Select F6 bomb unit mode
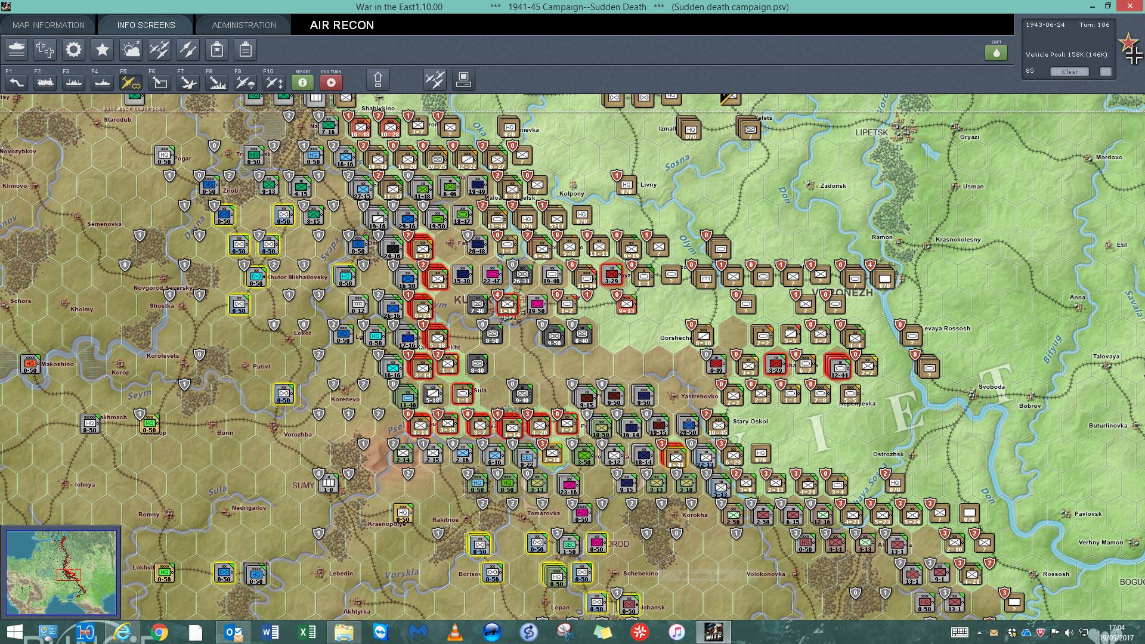Image resolution: width=1145 pixels, height=644 pixels. [159, 82]
